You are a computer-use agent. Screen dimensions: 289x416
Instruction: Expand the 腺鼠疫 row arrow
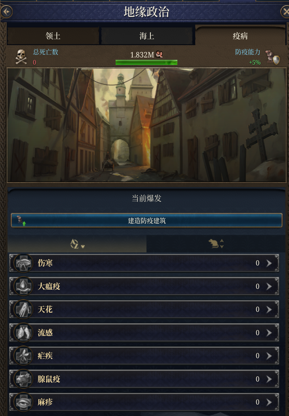pos(269,379)
